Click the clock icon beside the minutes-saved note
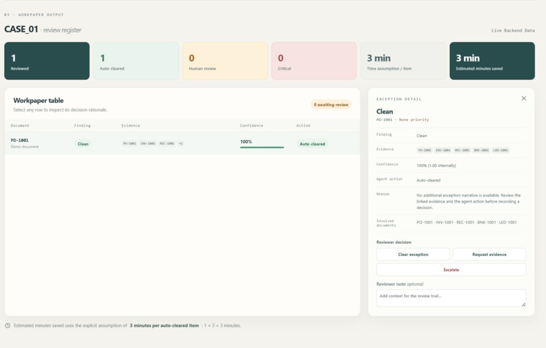This screenshot has height=348, width=546. point(7,326)
